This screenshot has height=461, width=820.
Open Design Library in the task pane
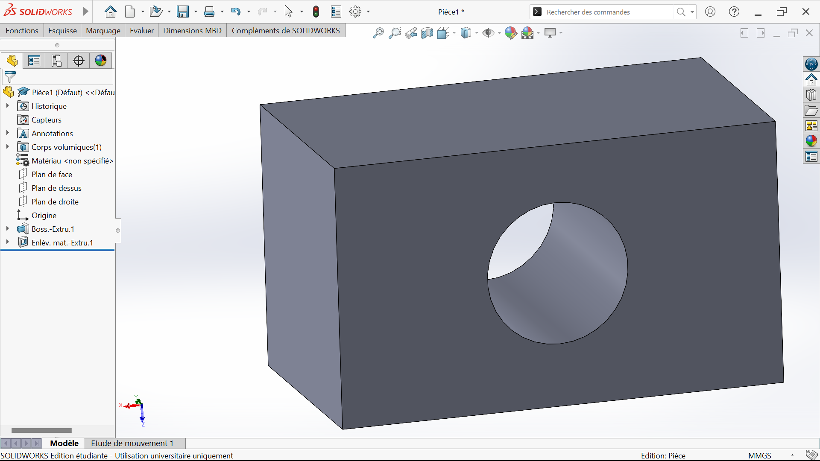[x=811, y=95]
